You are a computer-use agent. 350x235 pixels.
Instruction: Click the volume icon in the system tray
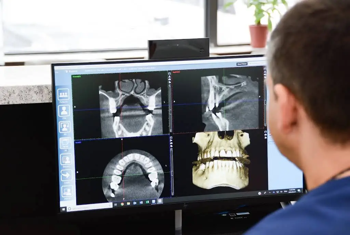(281, 192)
